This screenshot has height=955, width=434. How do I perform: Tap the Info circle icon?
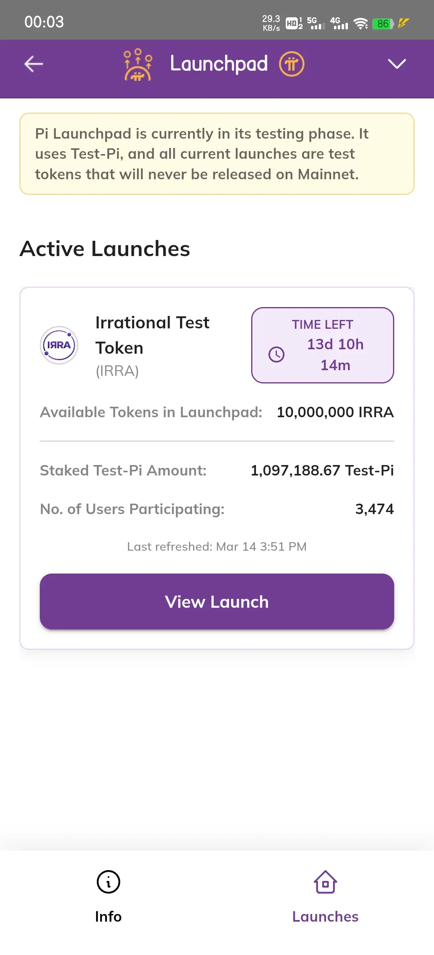point(108,882)
